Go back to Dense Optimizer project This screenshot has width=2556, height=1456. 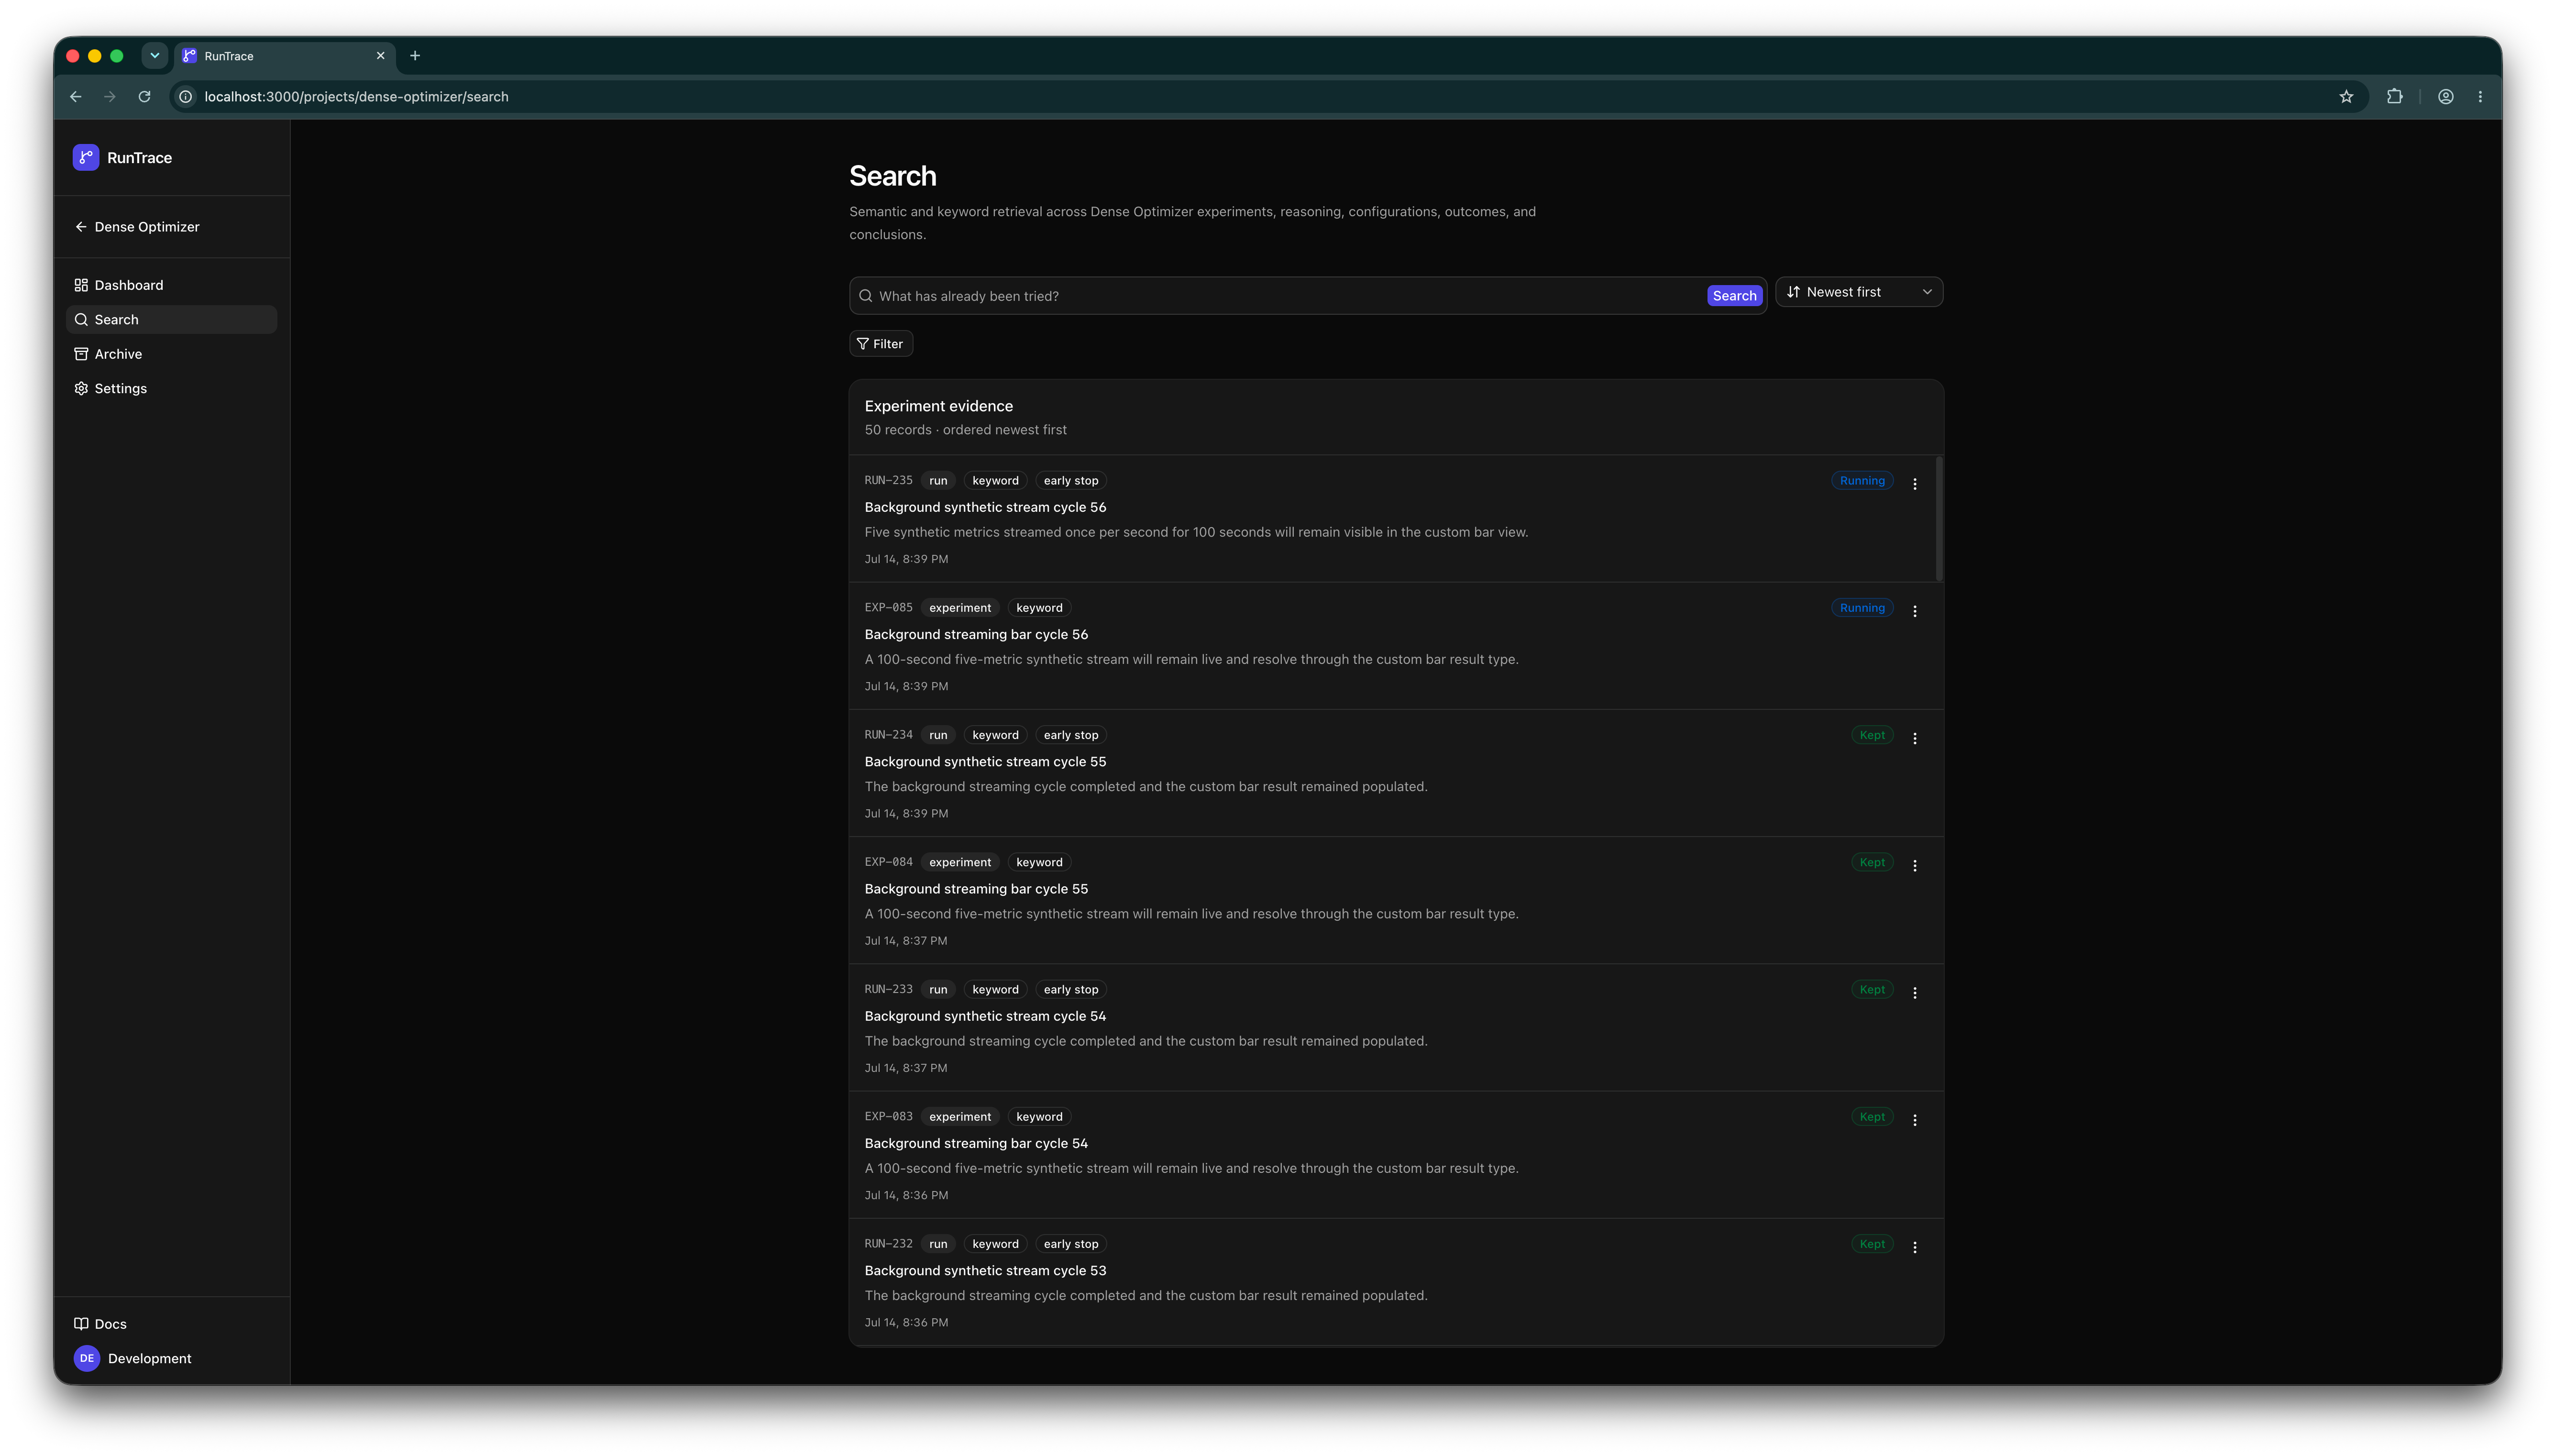(x=137, y=227)
